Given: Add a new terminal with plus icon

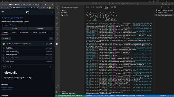Looking at the screenshot, I should pyautogui.click(x=161, y=7).
